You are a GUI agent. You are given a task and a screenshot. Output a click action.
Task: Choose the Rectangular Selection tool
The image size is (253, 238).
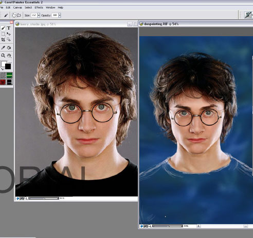tap(3, 34)
